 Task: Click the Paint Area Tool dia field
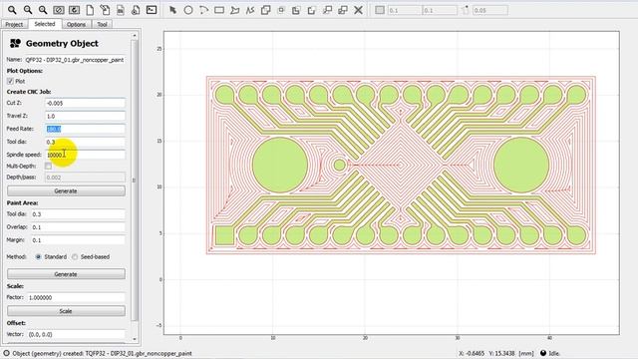pyautogui.click(x=78, y=214)
